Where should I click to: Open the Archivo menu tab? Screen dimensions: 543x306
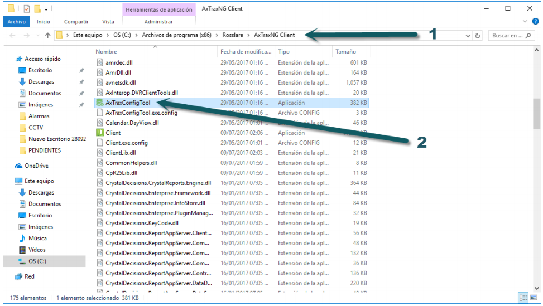[17, 21]
